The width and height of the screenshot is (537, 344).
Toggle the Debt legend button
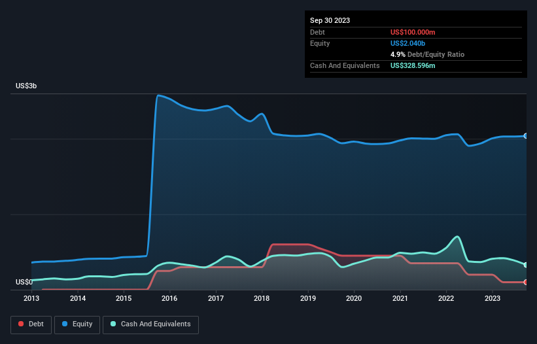click(31, 325)
